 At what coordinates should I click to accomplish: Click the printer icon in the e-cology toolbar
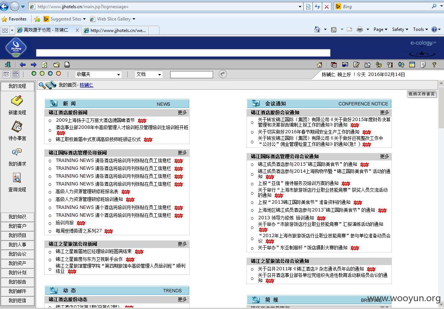[67, 65]
